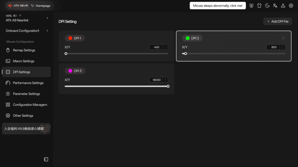Click the Mouse Configuration section label
The image size is (298, 167).
[x=20, y=42]
